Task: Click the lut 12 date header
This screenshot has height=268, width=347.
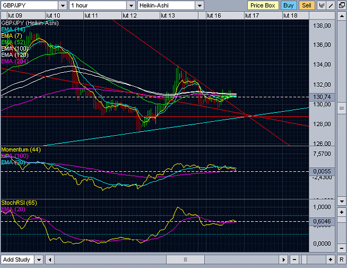Action: [130, 16]
